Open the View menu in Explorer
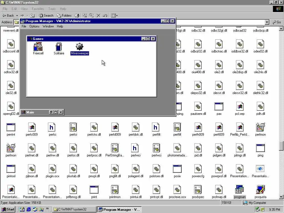 click(x=24, y=9)
